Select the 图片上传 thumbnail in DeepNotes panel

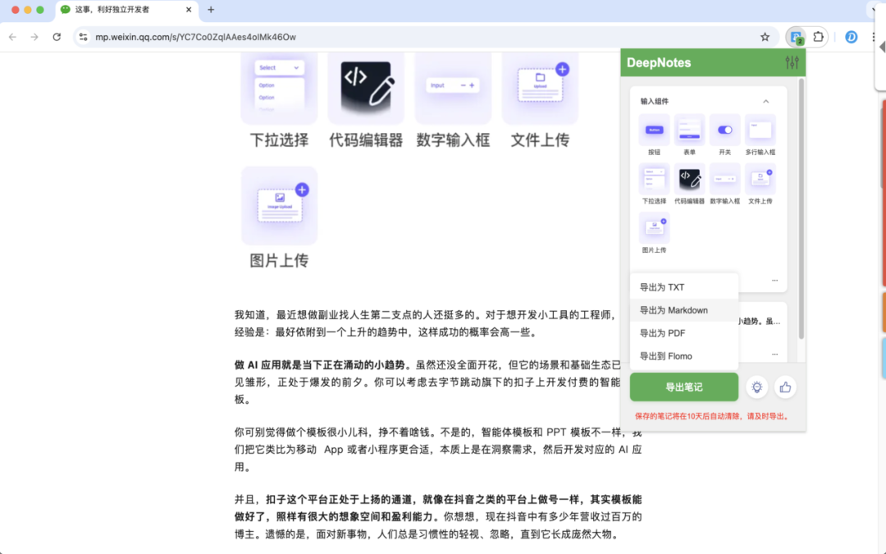click(654, 228)
